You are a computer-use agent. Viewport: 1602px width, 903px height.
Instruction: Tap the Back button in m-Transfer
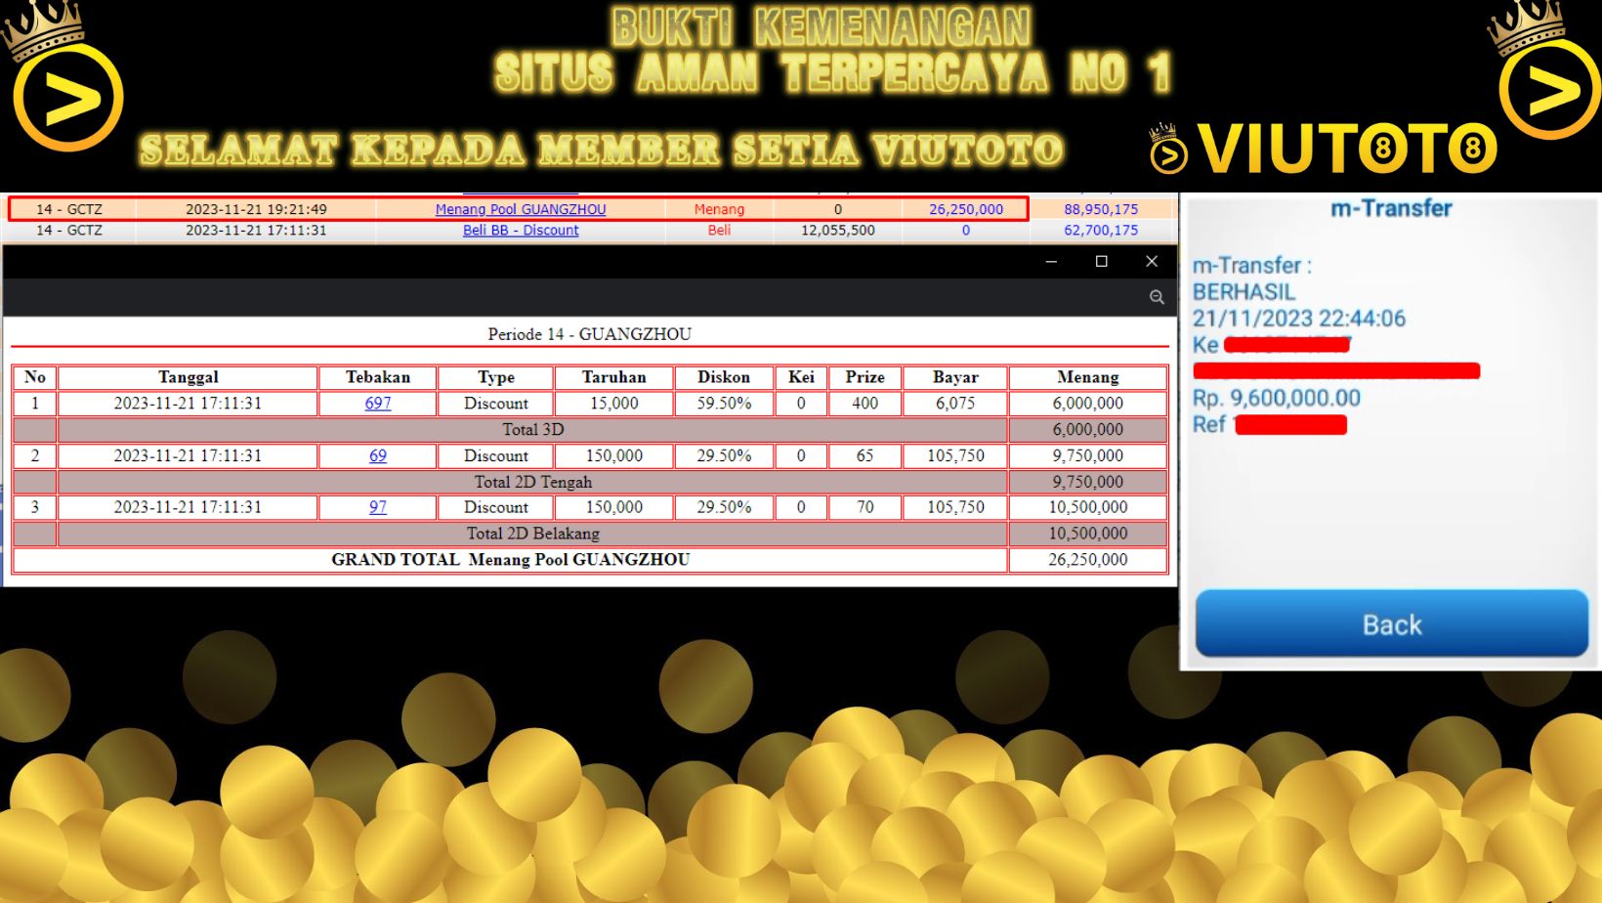(1392, 623)
